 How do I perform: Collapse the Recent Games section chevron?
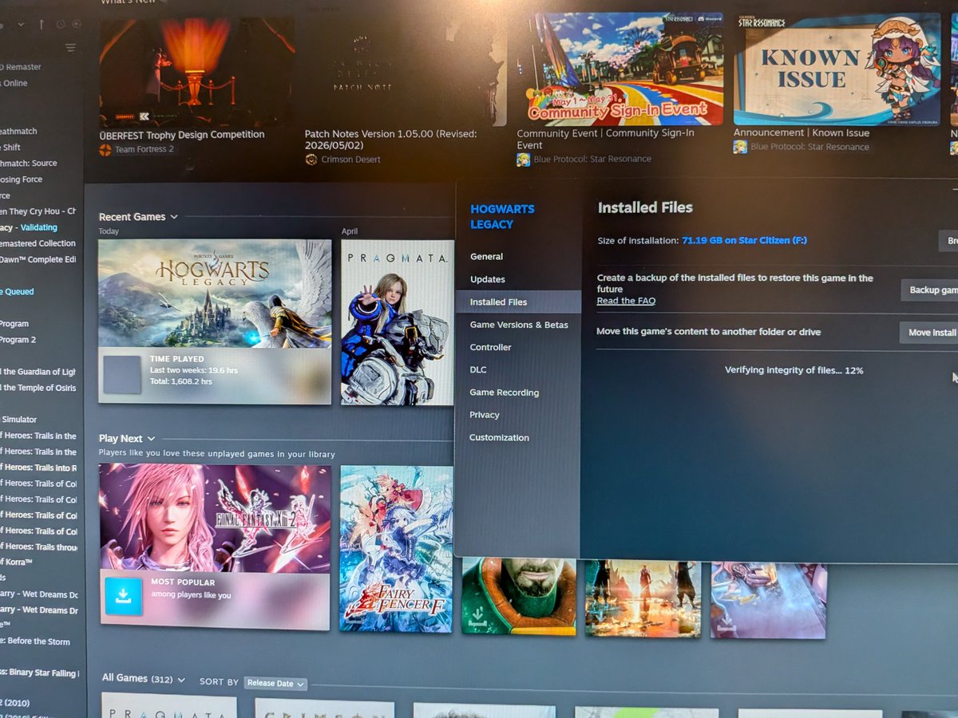[x=174, y=216]
